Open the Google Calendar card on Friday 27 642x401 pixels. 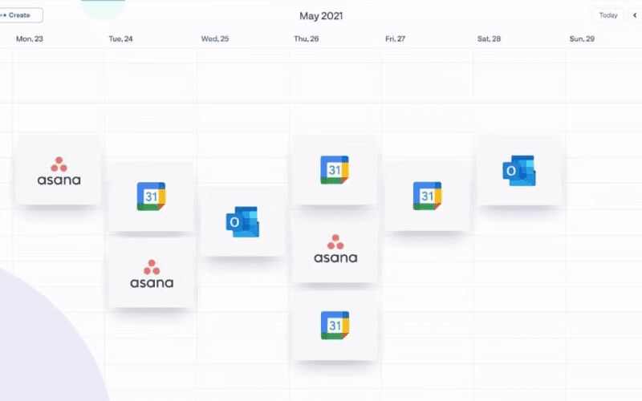click(427, 196)
